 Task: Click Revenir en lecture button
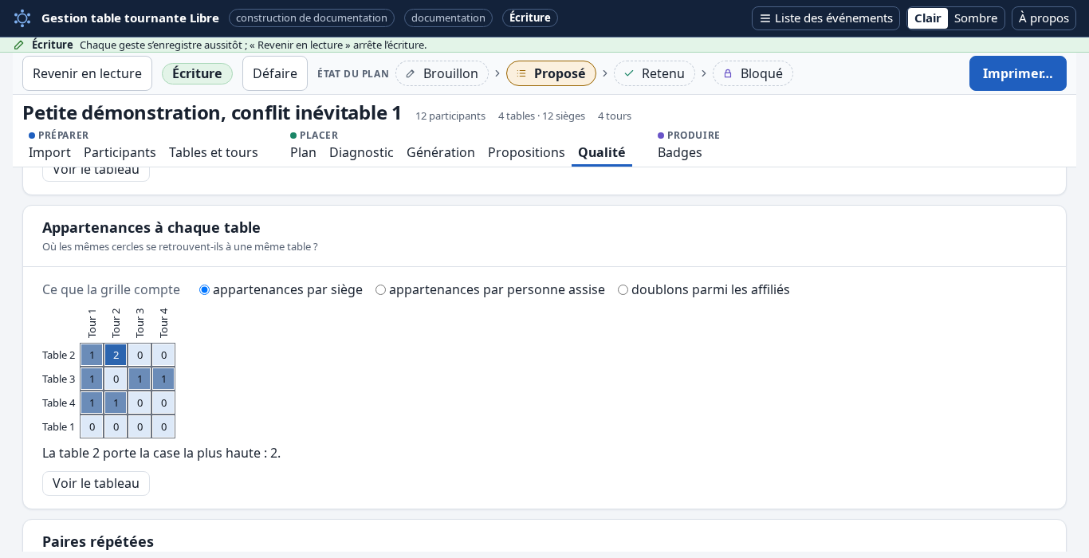(87, 73)
